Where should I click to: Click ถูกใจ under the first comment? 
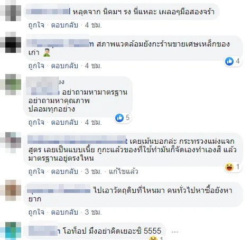click(x=36, y=25)
